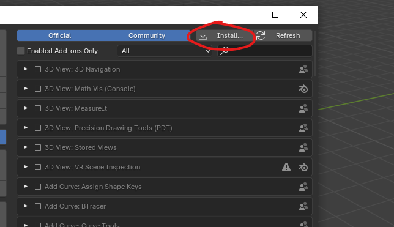394x227 pixels.
Task: Refresh the add-ons list
Action: pos(283,35)
